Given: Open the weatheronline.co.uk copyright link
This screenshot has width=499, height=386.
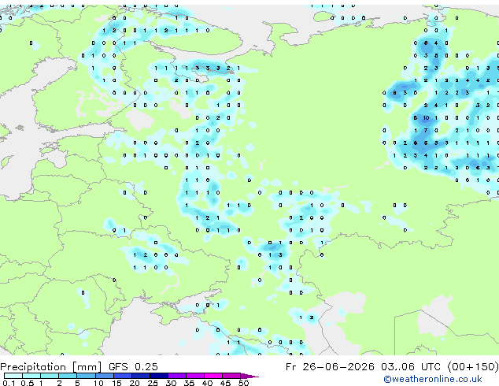Looking at the screenshot, I should point(433,379).
